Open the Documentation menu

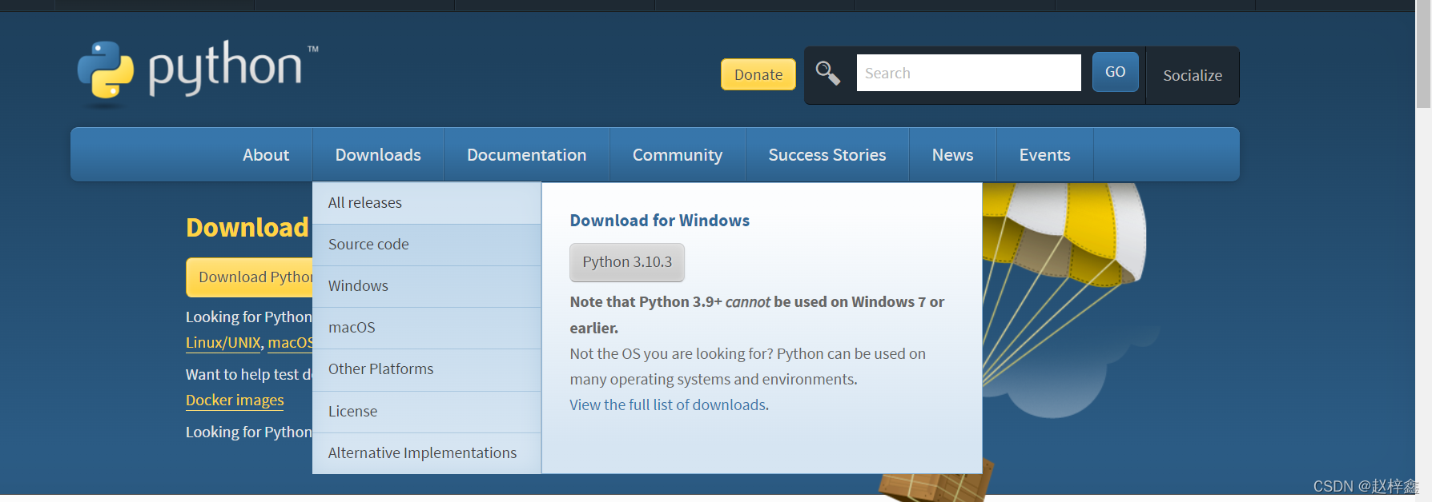[x=526, y=154]
